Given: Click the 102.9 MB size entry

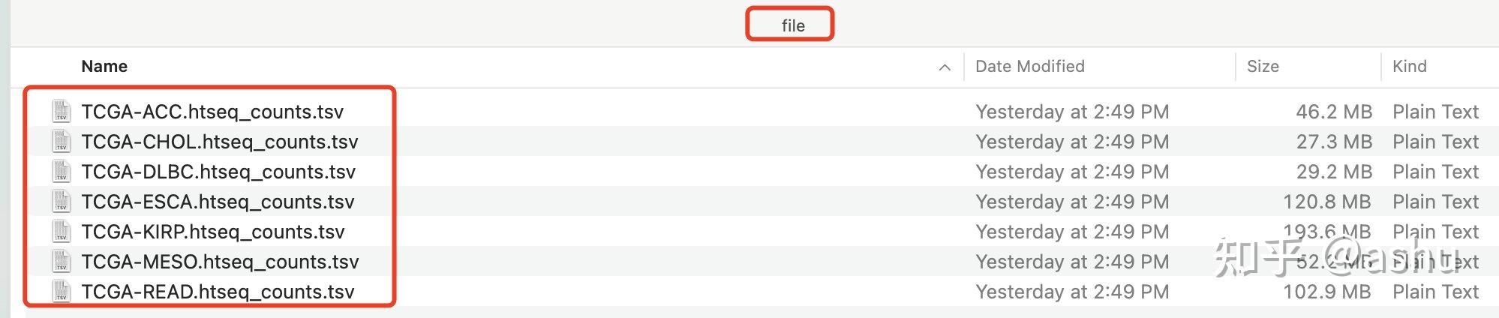Looking at the screenshot, I should [x=1327, y=292].
